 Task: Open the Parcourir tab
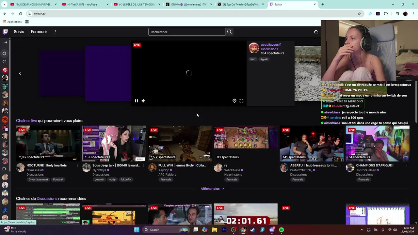[x=39, y=32]
